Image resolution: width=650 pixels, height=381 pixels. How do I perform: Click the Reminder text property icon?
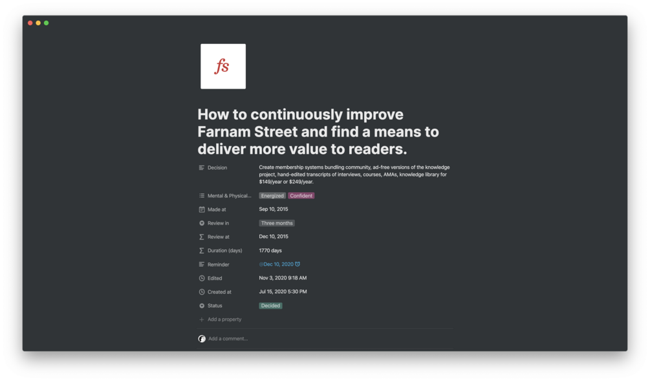click(201, 265)
